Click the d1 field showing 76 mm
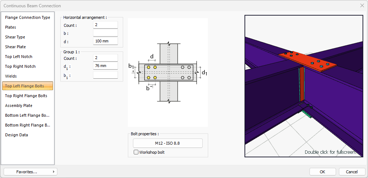The image size is (368, 178). coord(105,66)
